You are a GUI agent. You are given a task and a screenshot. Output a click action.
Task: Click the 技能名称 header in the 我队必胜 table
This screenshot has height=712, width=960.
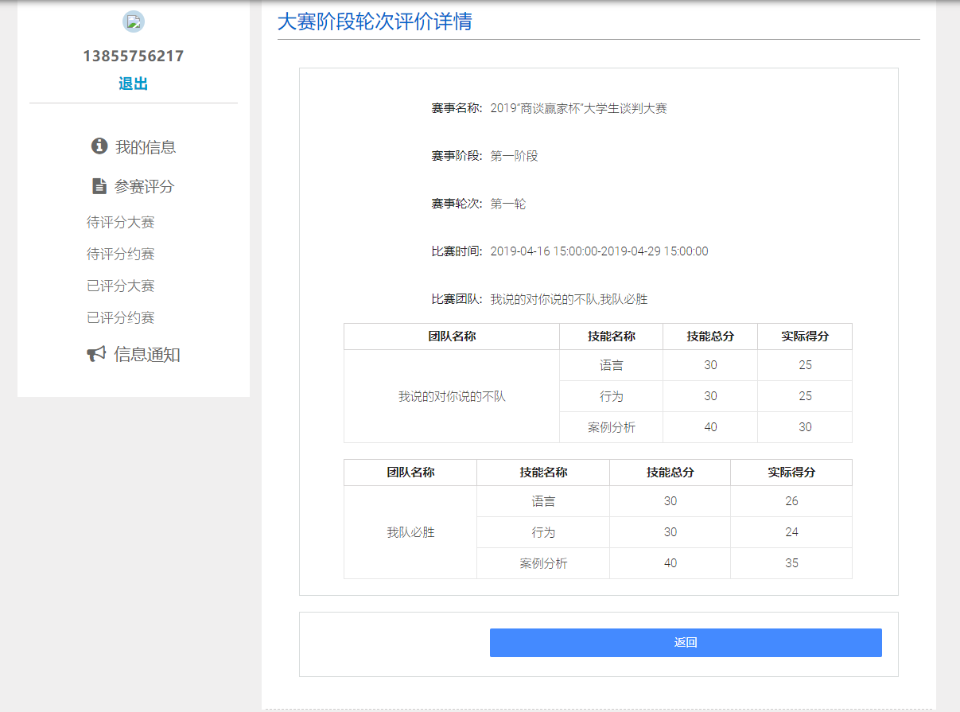(543, 473)
